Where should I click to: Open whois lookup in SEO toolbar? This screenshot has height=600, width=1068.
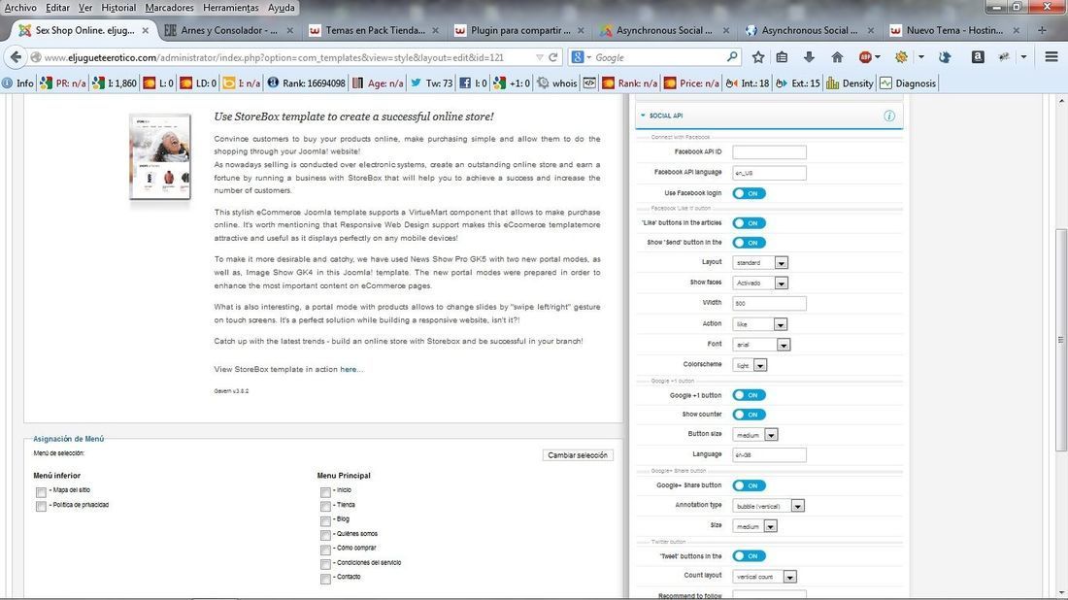tap(557, 83)
